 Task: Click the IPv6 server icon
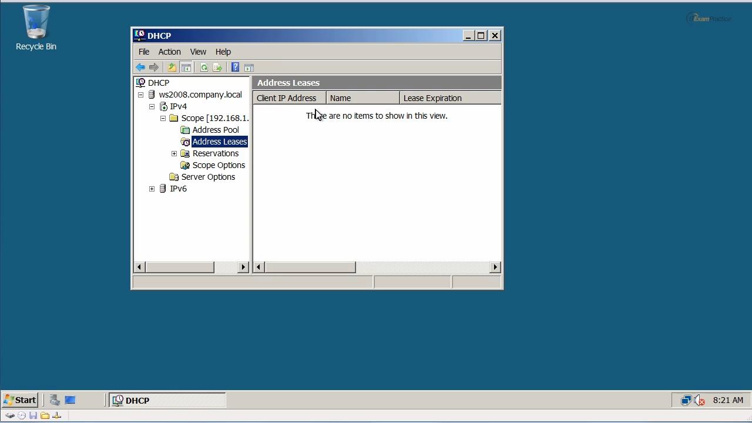coord(163,189)
